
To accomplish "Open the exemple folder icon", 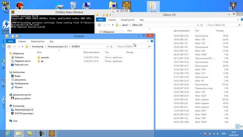I will pos(39,57).
